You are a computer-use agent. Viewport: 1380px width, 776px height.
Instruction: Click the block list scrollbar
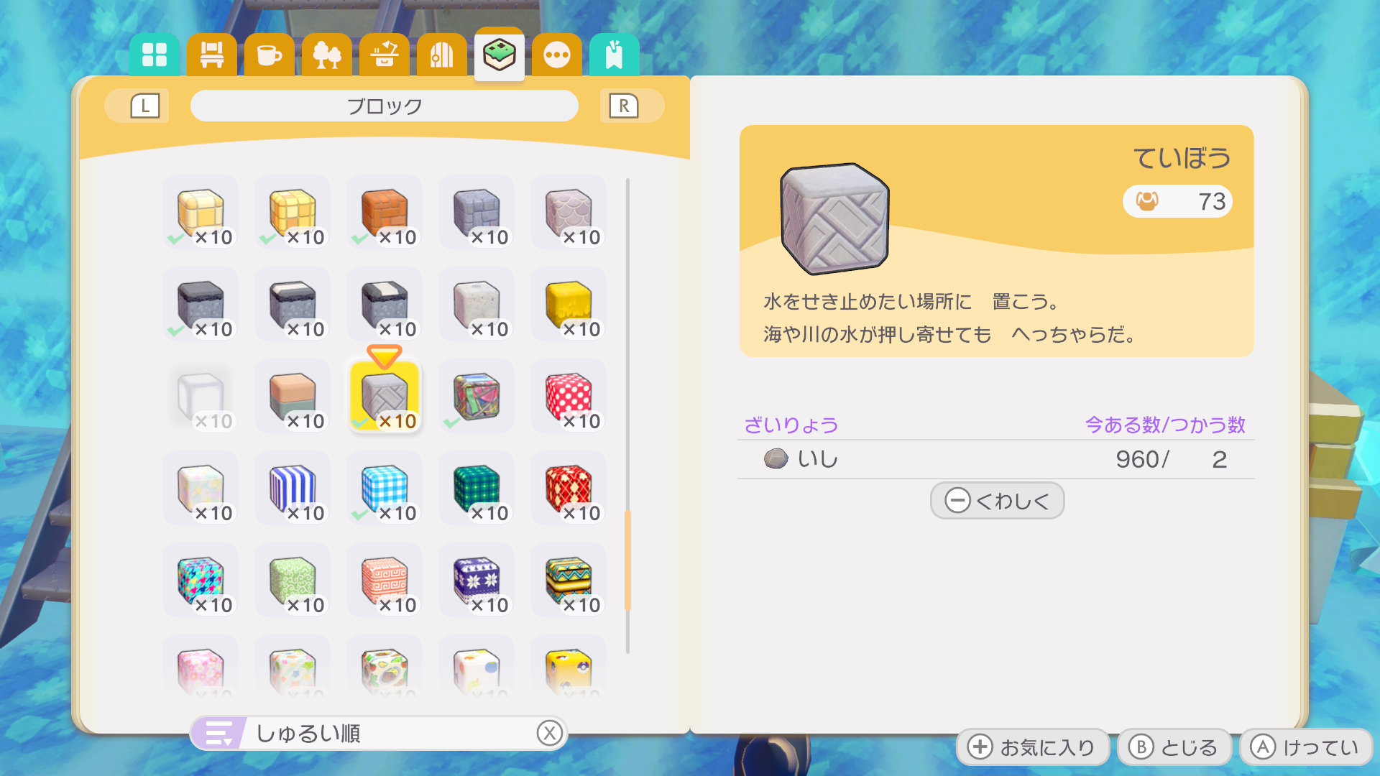point(627,560)
